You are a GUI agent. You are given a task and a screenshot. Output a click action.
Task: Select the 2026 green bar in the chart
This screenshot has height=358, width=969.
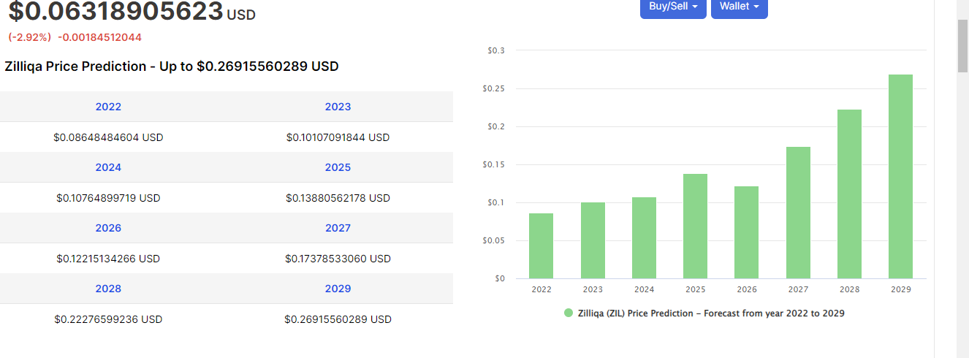tap(746, 232)
